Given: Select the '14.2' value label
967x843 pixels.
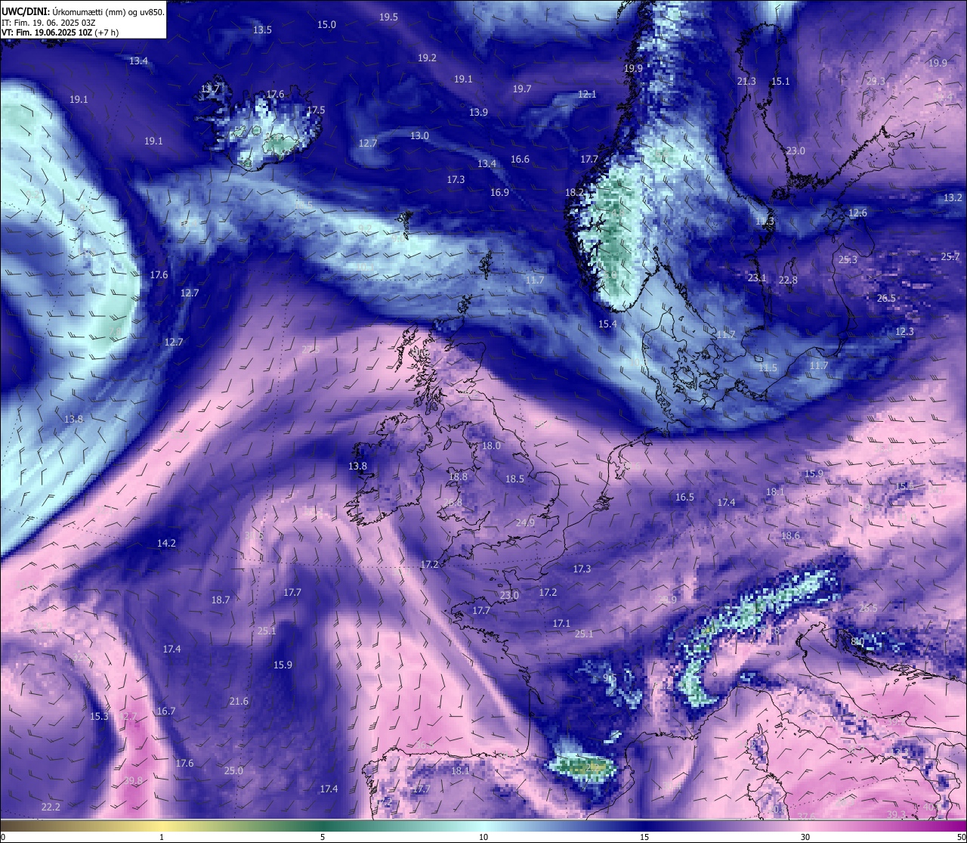Looking at the screenshot, I should pyautogui.click(x=166, y=544).
